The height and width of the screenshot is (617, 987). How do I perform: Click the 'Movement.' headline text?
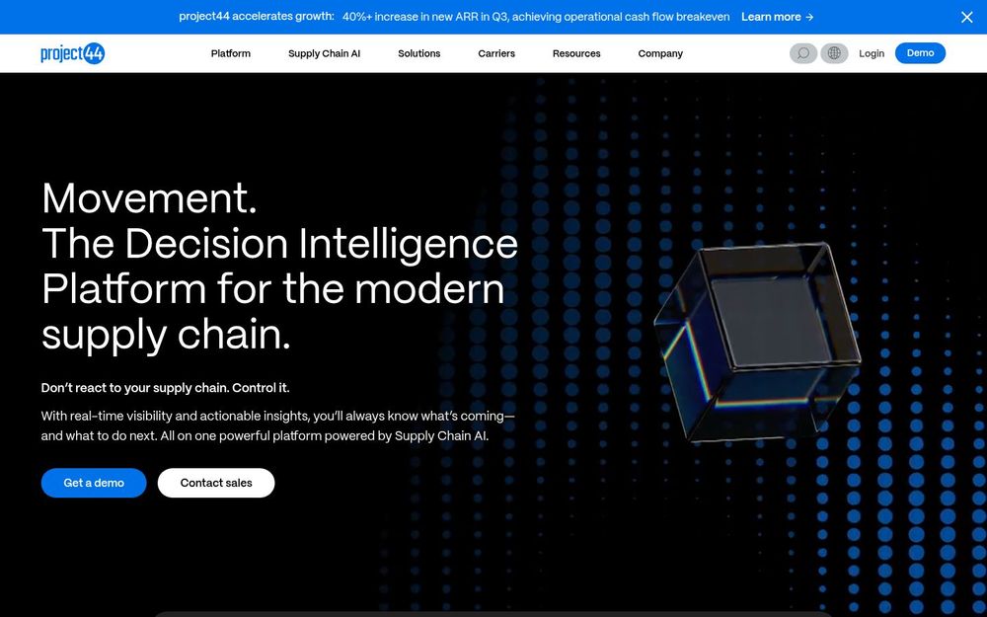tap(149, 198)
